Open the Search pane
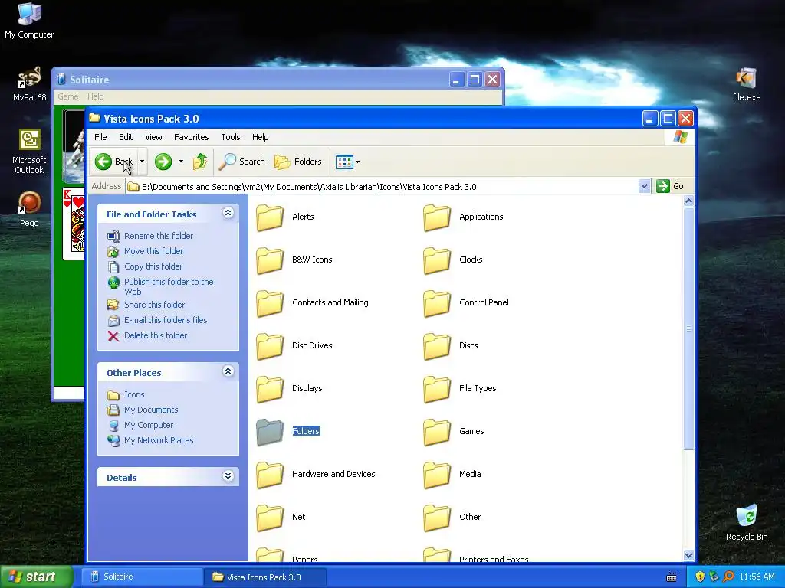 pyautogui.click(x=241, y=162)
